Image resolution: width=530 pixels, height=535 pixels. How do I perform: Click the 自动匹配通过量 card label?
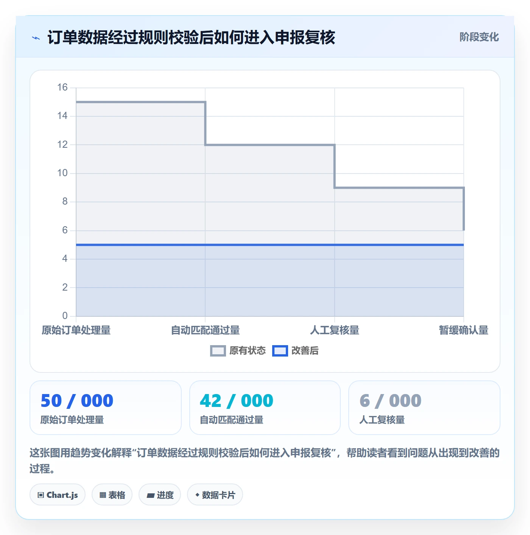[232, 420]
